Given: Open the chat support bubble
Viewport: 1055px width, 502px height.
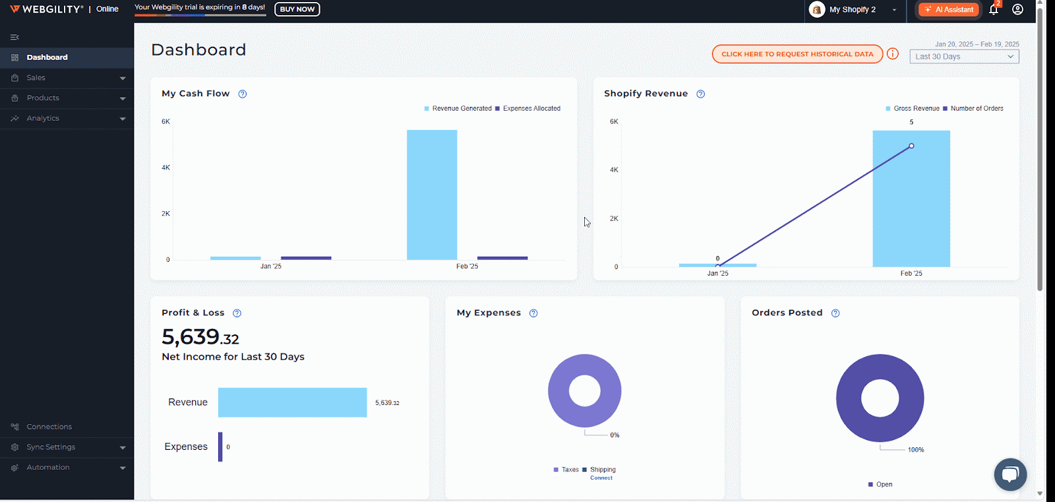Looking at the screenshot, I should [1010, 474].
